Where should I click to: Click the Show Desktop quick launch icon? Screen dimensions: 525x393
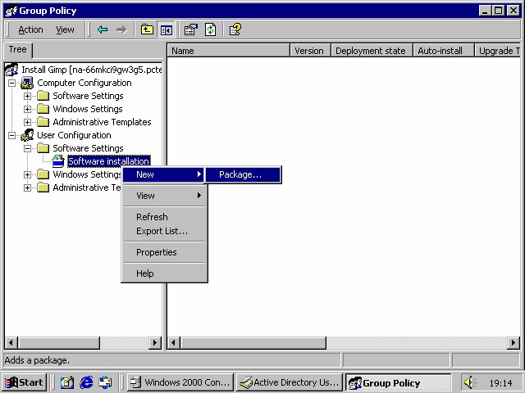67,382
